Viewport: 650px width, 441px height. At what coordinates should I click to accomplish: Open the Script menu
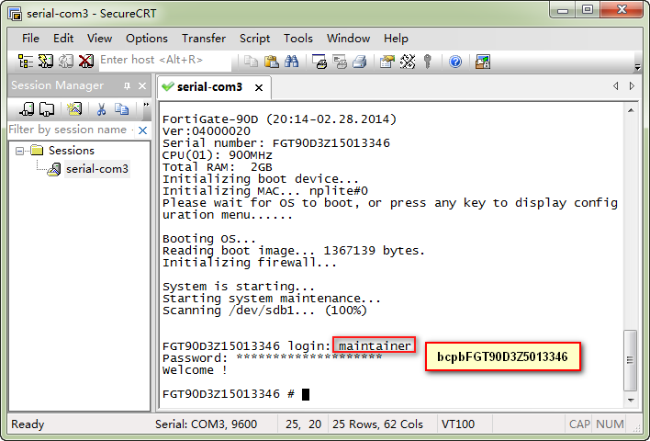(x=254, y=39)
